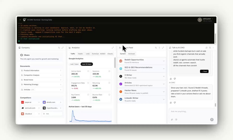
Task: Open chat history clock icon
Action: click(x=210, y=48)
